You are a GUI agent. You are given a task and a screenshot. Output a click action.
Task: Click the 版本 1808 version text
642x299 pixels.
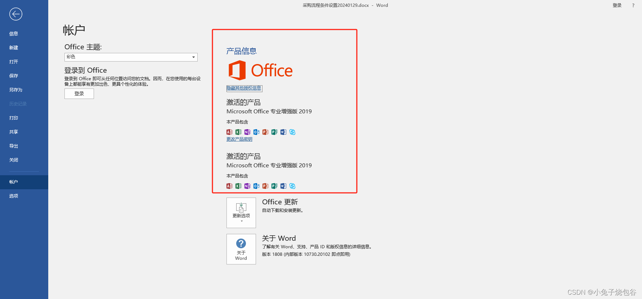coord(306,254)
